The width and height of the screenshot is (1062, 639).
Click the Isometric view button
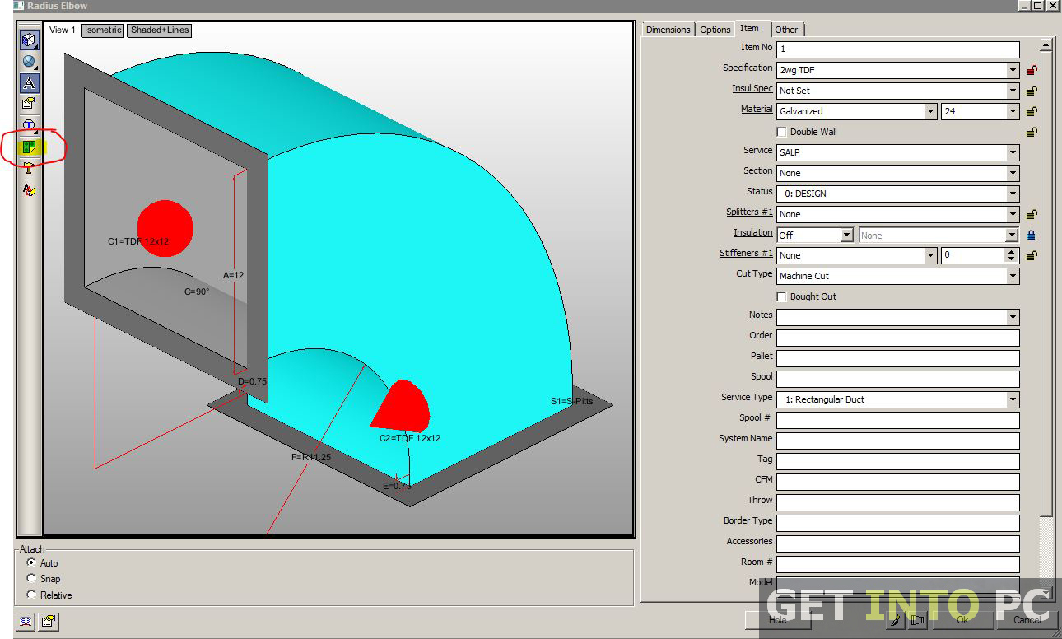[103, 30]
